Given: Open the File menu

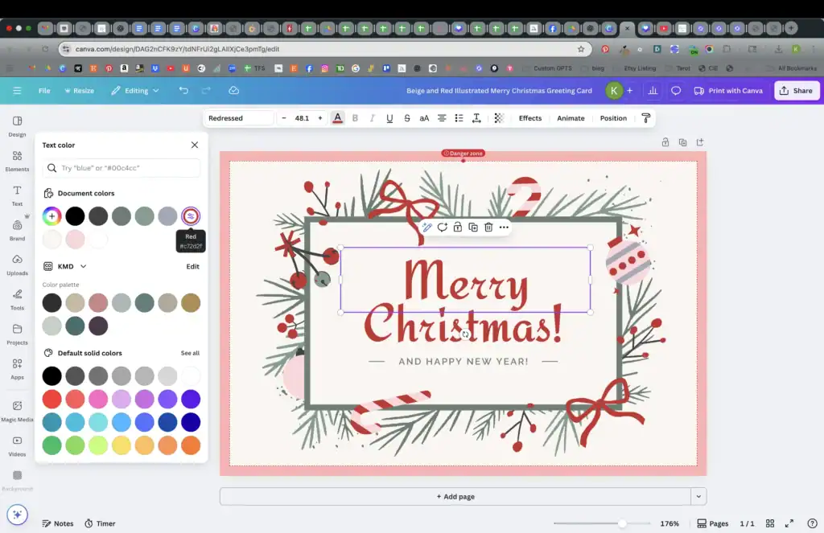Looking at the screenshot, I should 44,90.
